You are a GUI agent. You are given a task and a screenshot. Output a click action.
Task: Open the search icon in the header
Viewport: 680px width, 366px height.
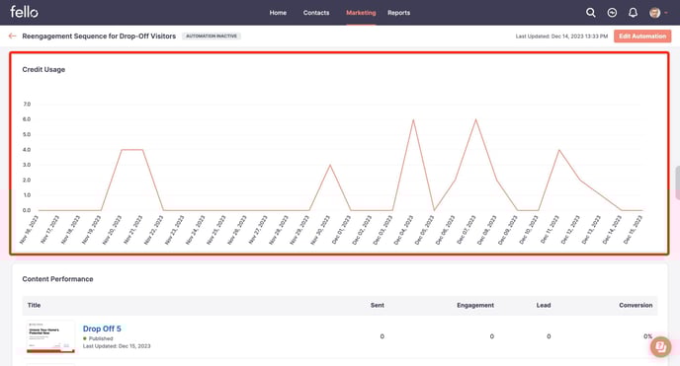click(590, 13)
